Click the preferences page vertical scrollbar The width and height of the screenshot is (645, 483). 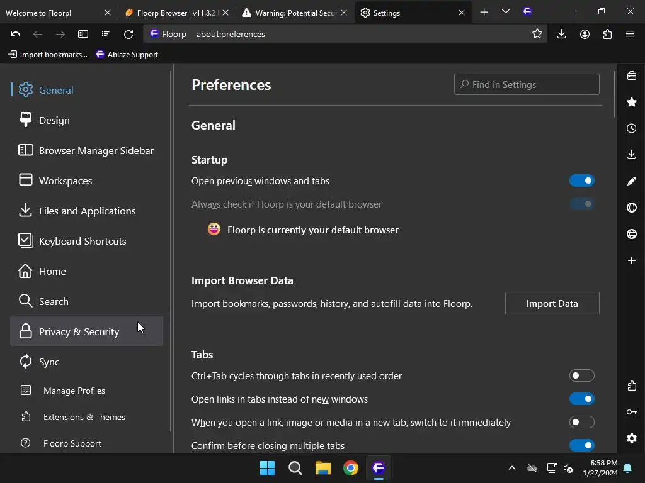615,96
